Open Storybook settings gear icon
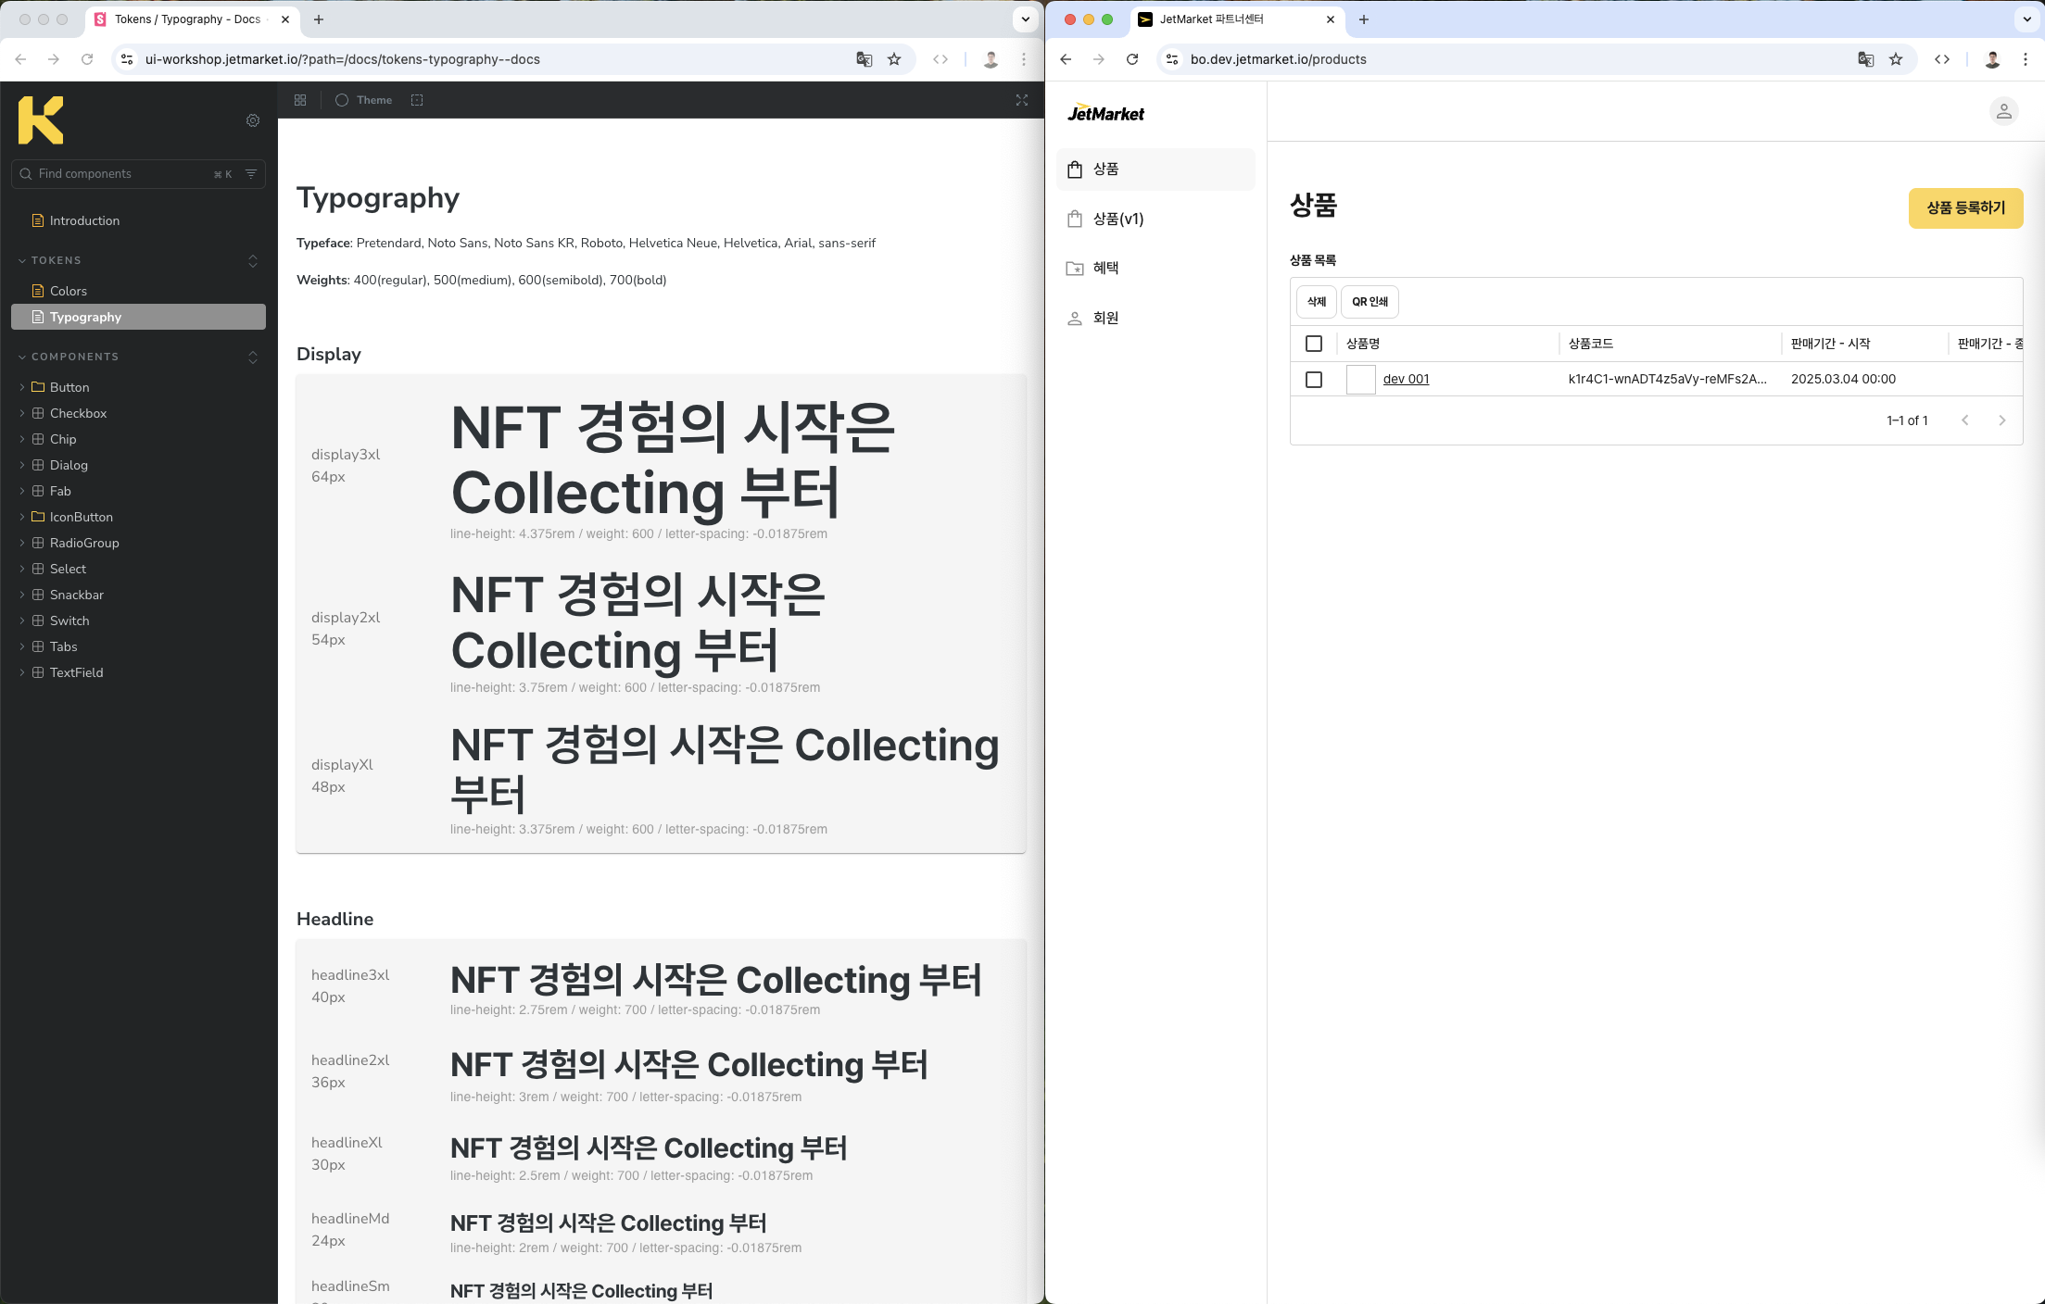The width and height of the screenshot is (2045, 1304). click(x=253, y=120)
